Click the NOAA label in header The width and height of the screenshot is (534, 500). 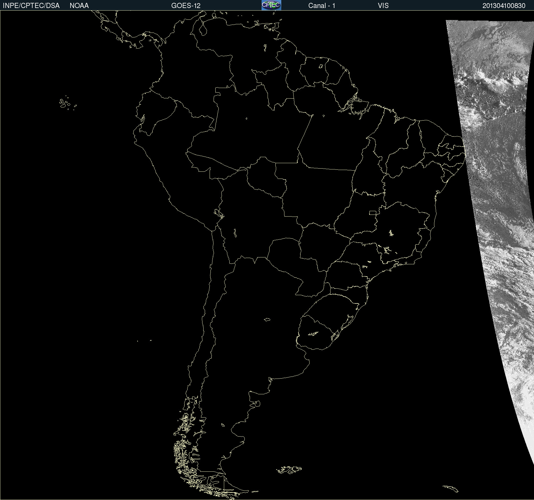(x=79, y=6)
